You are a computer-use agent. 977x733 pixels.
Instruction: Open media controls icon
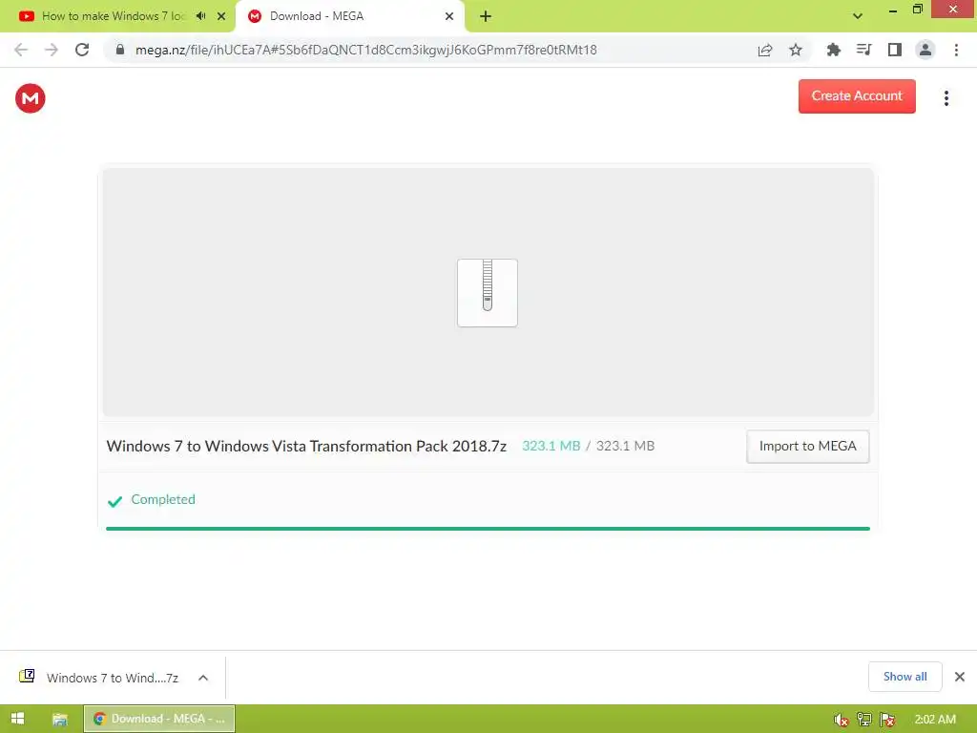863,50
